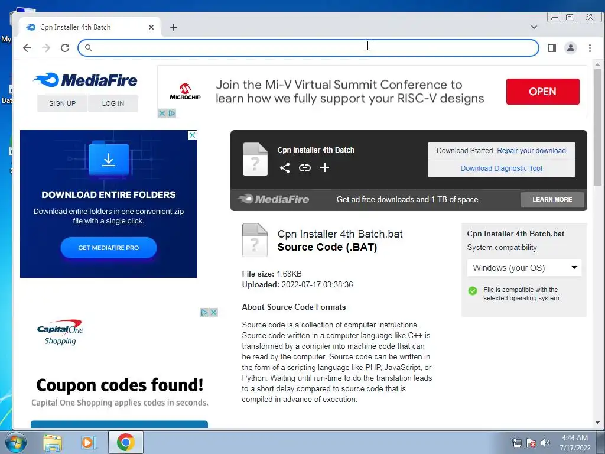Reload the page
The width and height of the screenshot is (605, 454).
click(65, 48)
